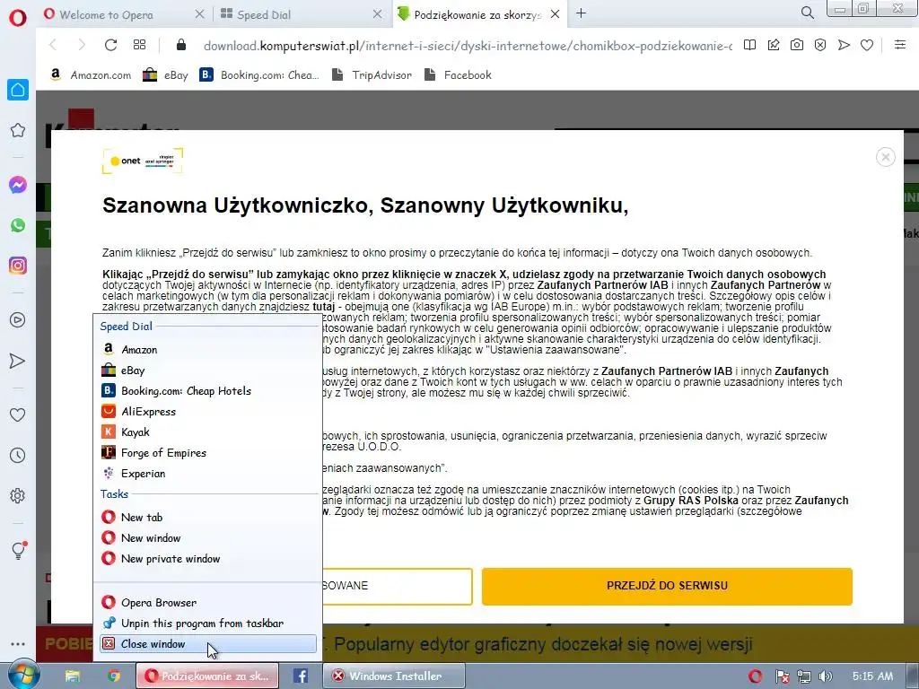Choose New window task in jump list
Image resolution: width=919 pixels, height=689 pixels.
click(208, 538)
